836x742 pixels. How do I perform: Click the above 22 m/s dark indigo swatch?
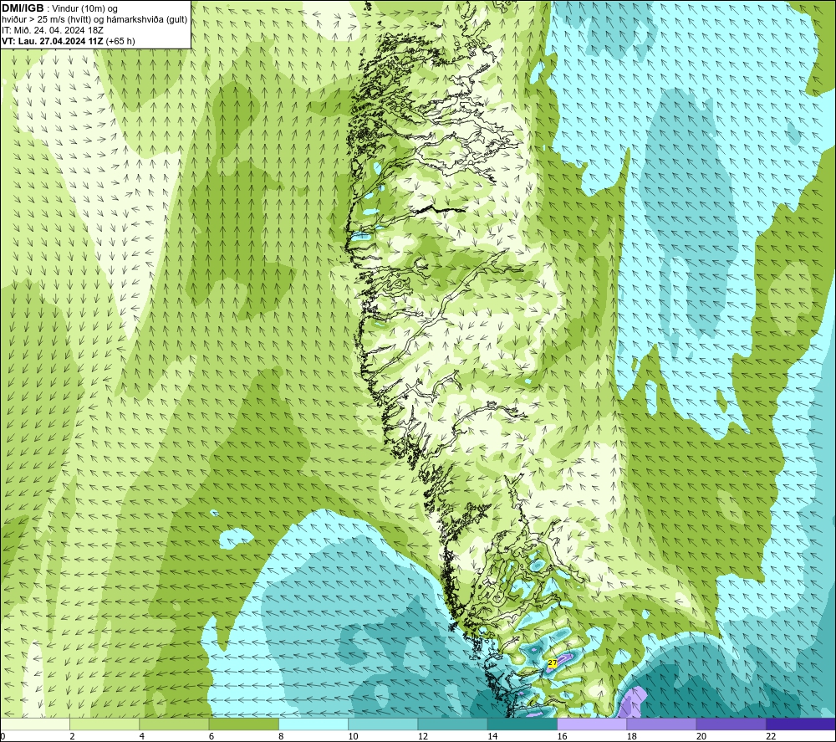(801, 724)
